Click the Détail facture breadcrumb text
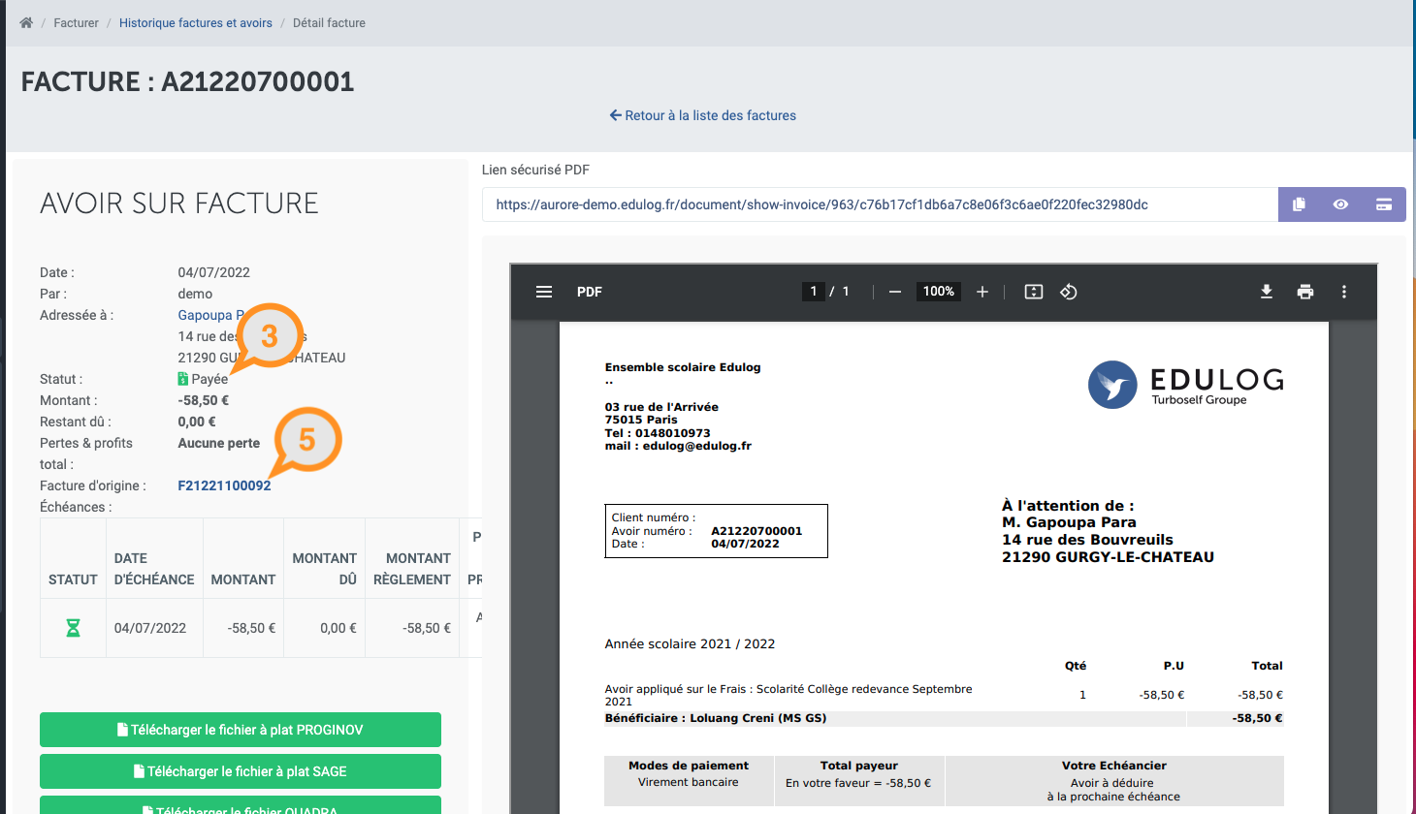1416x814 pixels. coord(329,22)
